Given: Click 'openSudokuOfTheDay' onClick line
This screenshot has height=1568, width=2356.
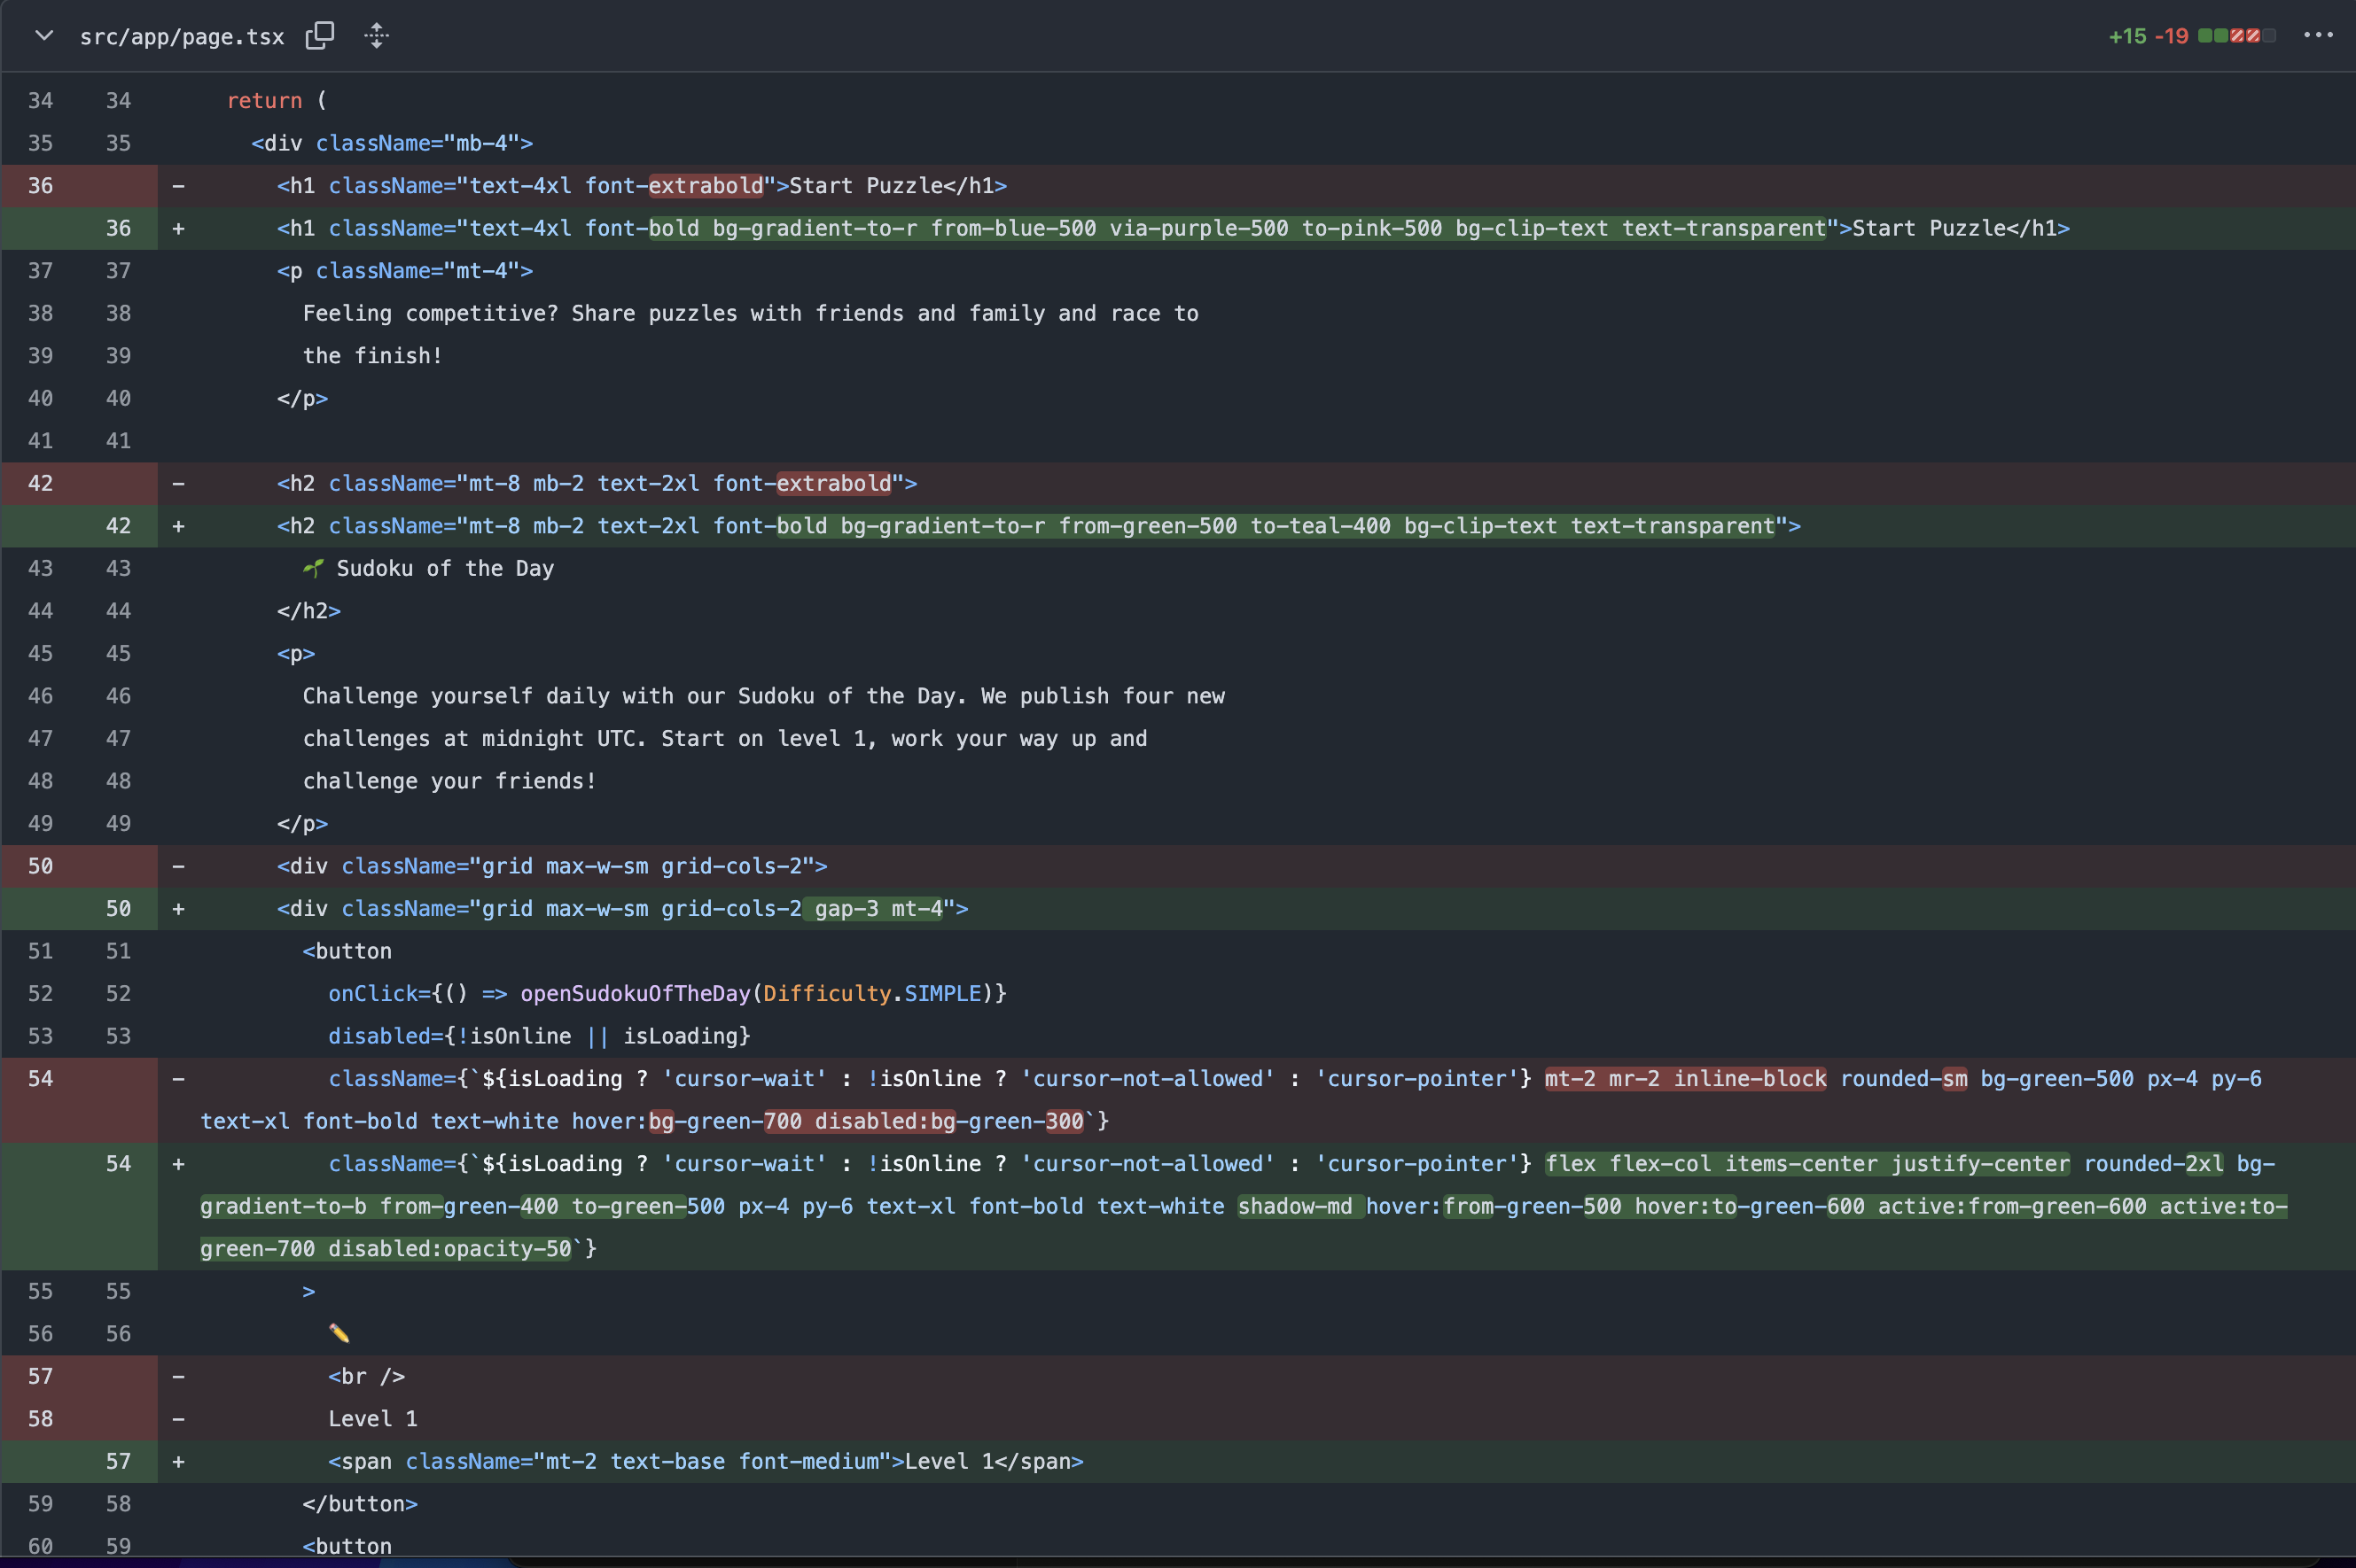Looking at the screenshot, I should pos(667,993).
